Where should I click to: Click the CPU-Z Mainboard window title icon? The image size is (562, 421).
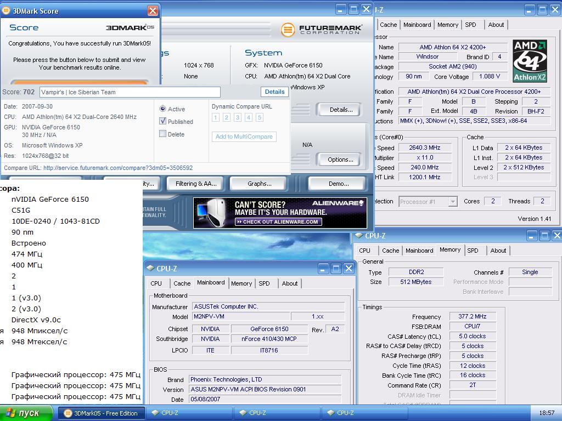[x=150, y=268]
